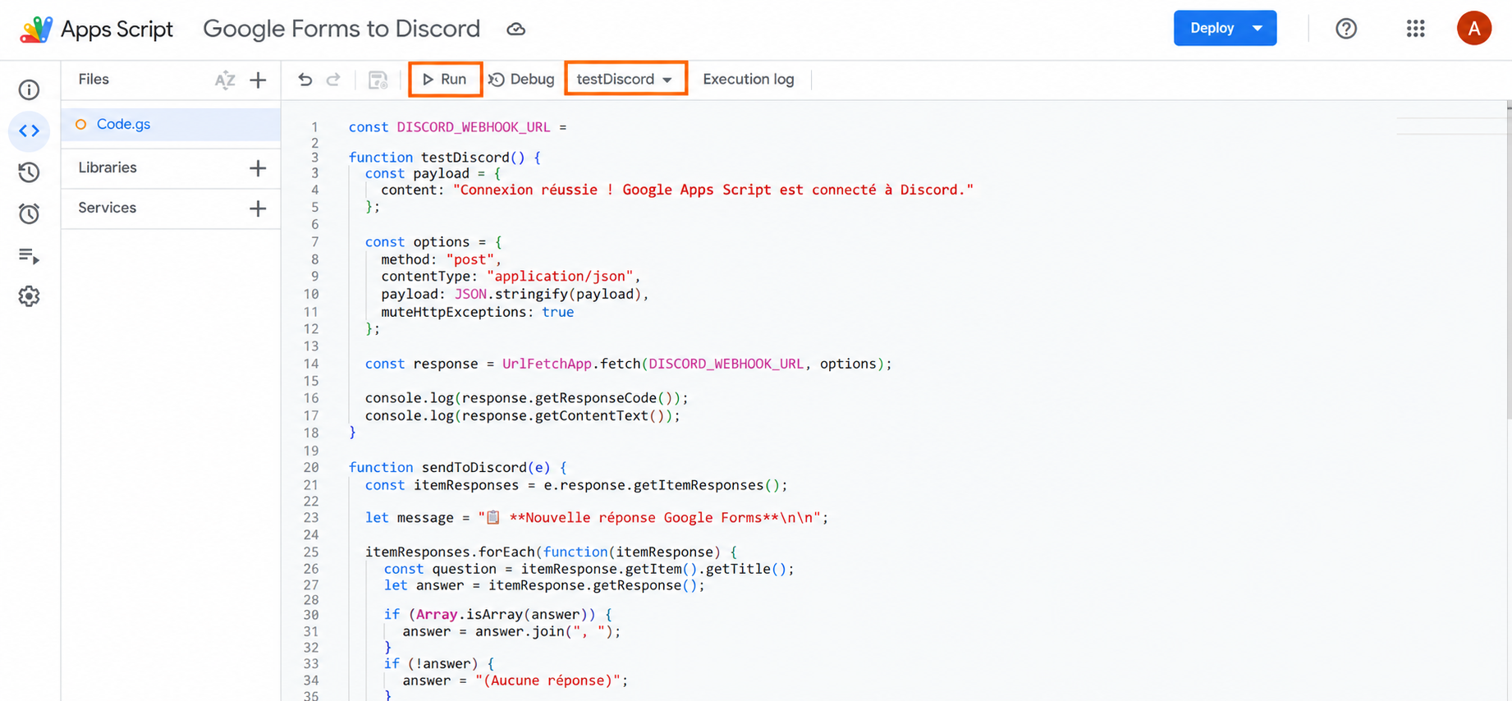Click the UrlFetchApp.fetch code line
Screen dimensions: 1512x701
(x=628, y=364)
